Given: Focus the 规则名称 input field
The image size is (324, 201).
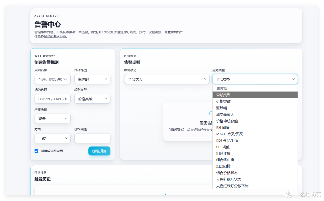Looking at the screenshot, I should click(53, 79).
